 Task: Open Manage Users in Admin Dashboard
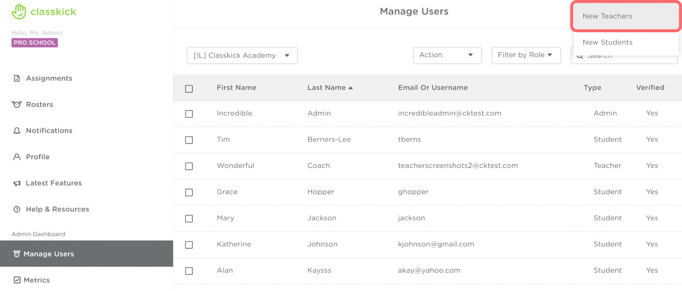coord(49,254)
